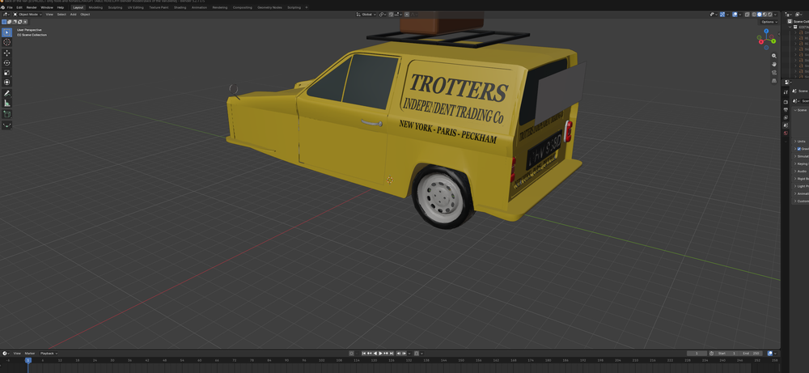
Task: Click the current frame number field
Action: (697, 354)
